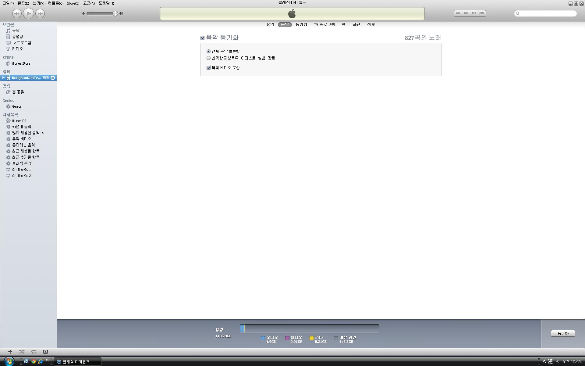
Task: Select the BongSanDanCe device entry
Action: click(x=26, y=78)
